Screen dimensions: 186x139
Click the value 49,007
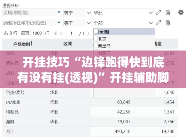coord(124,122)
